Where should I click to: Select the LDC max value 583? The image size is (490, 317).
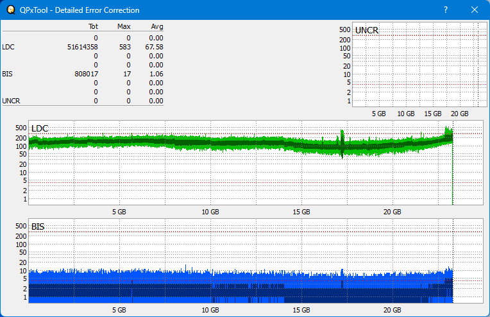pos(125,47)
